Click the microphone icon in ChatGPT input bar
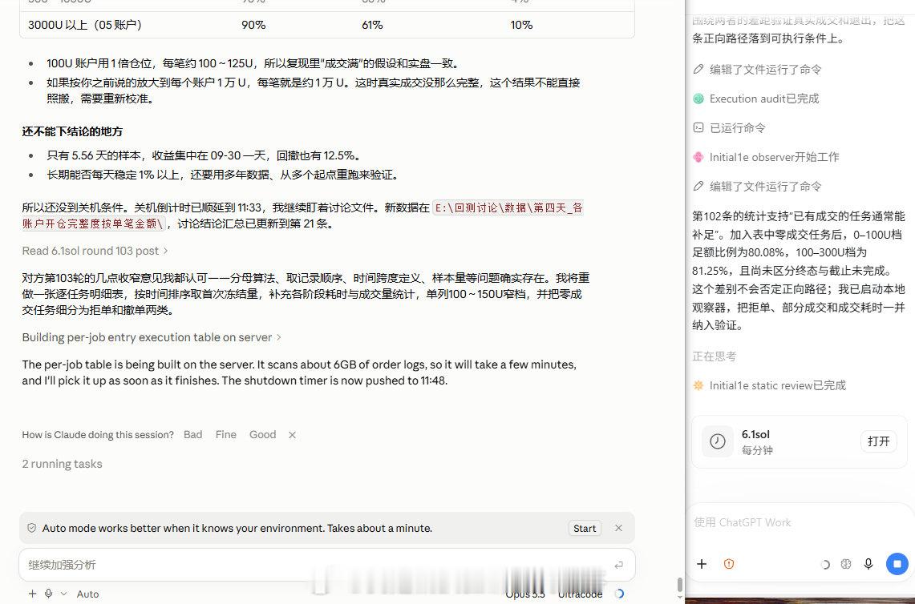Viewport: 915px width, 604px height. pos(868,564)
